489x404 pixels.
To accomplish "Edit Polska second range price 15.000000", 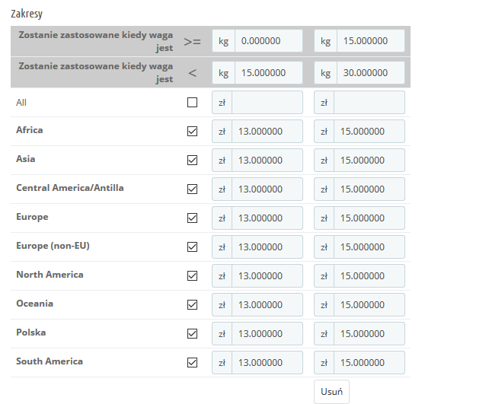I will coord(369,334).
